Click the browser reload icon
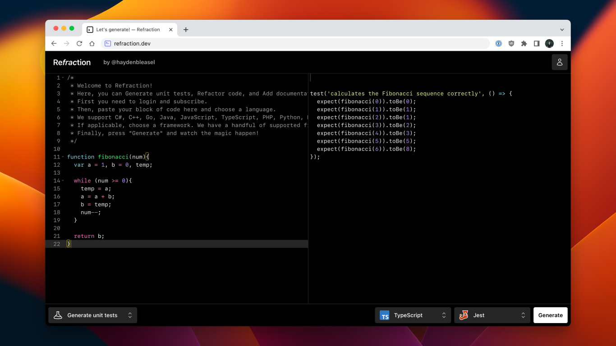 click(x=79, y=44)
